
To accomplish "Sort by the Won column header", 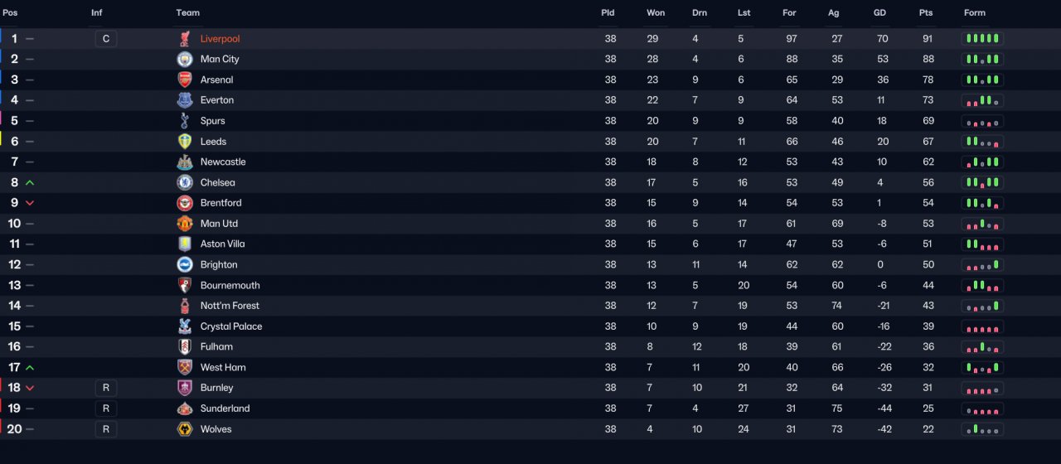I will [656, 12].
